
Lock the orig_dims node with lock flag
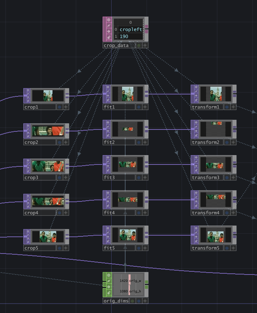point(108,292)
